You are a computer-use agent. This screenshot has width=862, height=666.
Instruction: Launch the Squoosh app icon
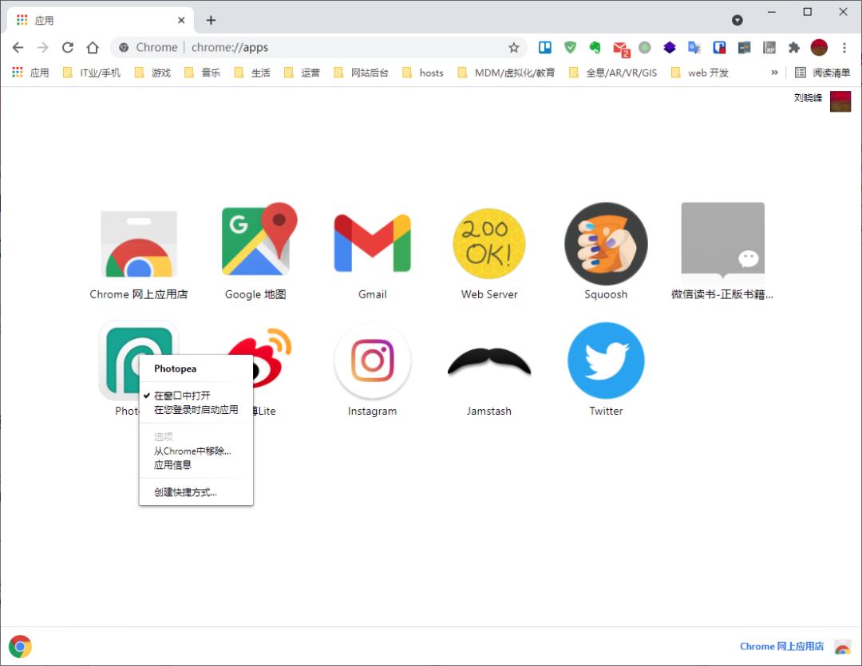pyautogui.click(x=606, y=243)
